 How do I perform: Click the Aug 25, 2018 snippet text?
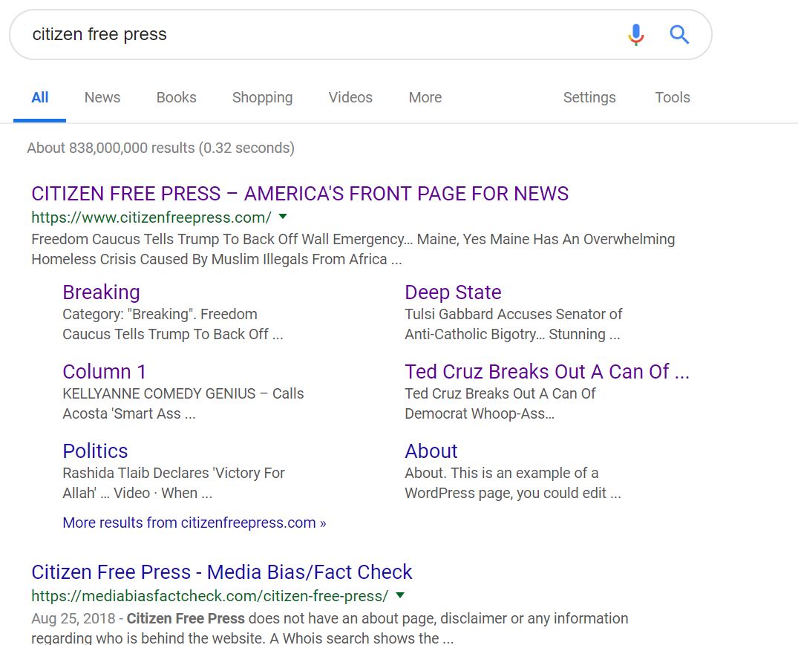coord(330,628)
